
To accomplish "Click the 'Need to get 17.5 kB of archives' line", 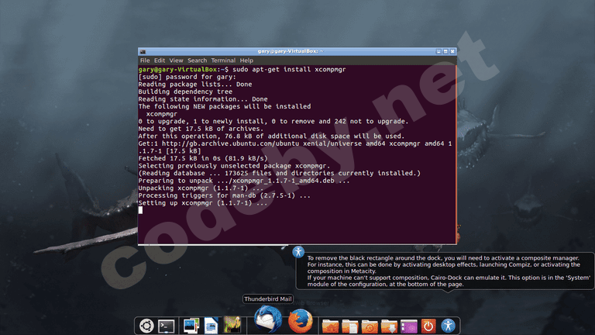I will 201,129.
